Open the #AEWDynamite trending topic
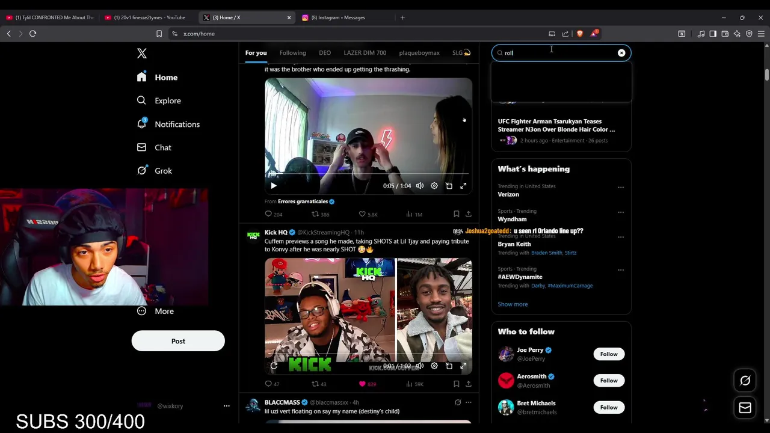 (x=520, y=277)
